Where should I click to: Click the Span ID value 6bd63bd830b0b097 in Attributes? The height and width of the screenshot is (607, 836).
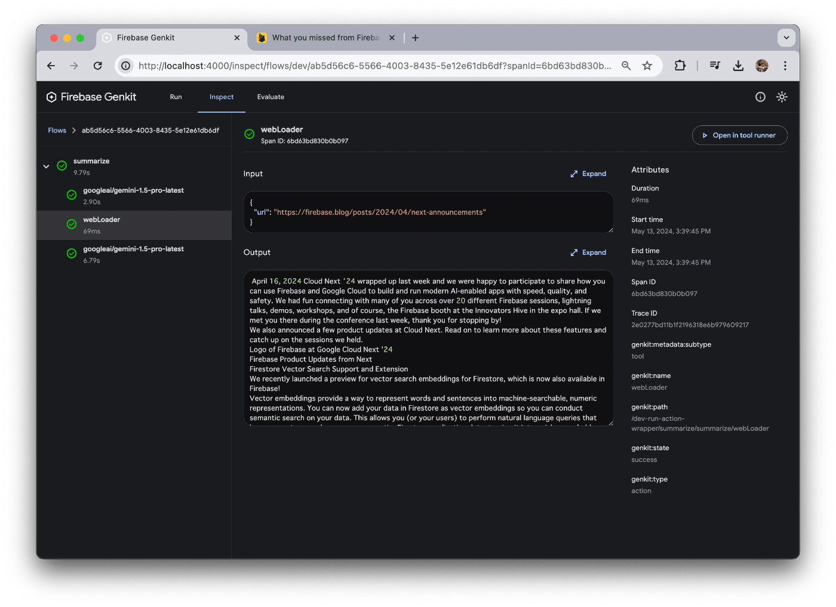(664, 294)
